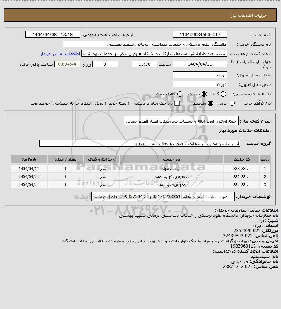This screenshot has height=309, width=281.
Task: Click service code ث-38-383 cell
Action: (x=242, y=169)
